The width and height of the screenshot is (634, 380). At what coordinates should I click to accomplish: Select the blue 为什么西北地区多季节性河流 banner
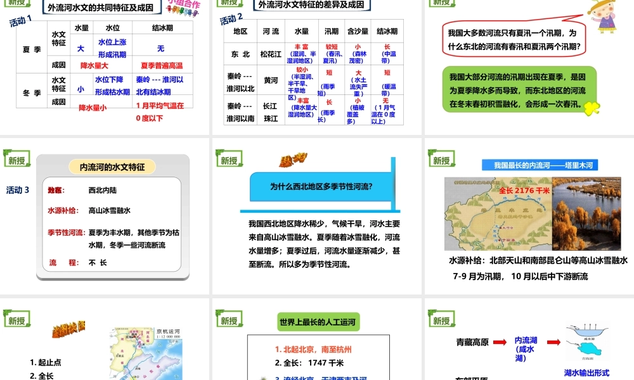[x=321, y=187]
